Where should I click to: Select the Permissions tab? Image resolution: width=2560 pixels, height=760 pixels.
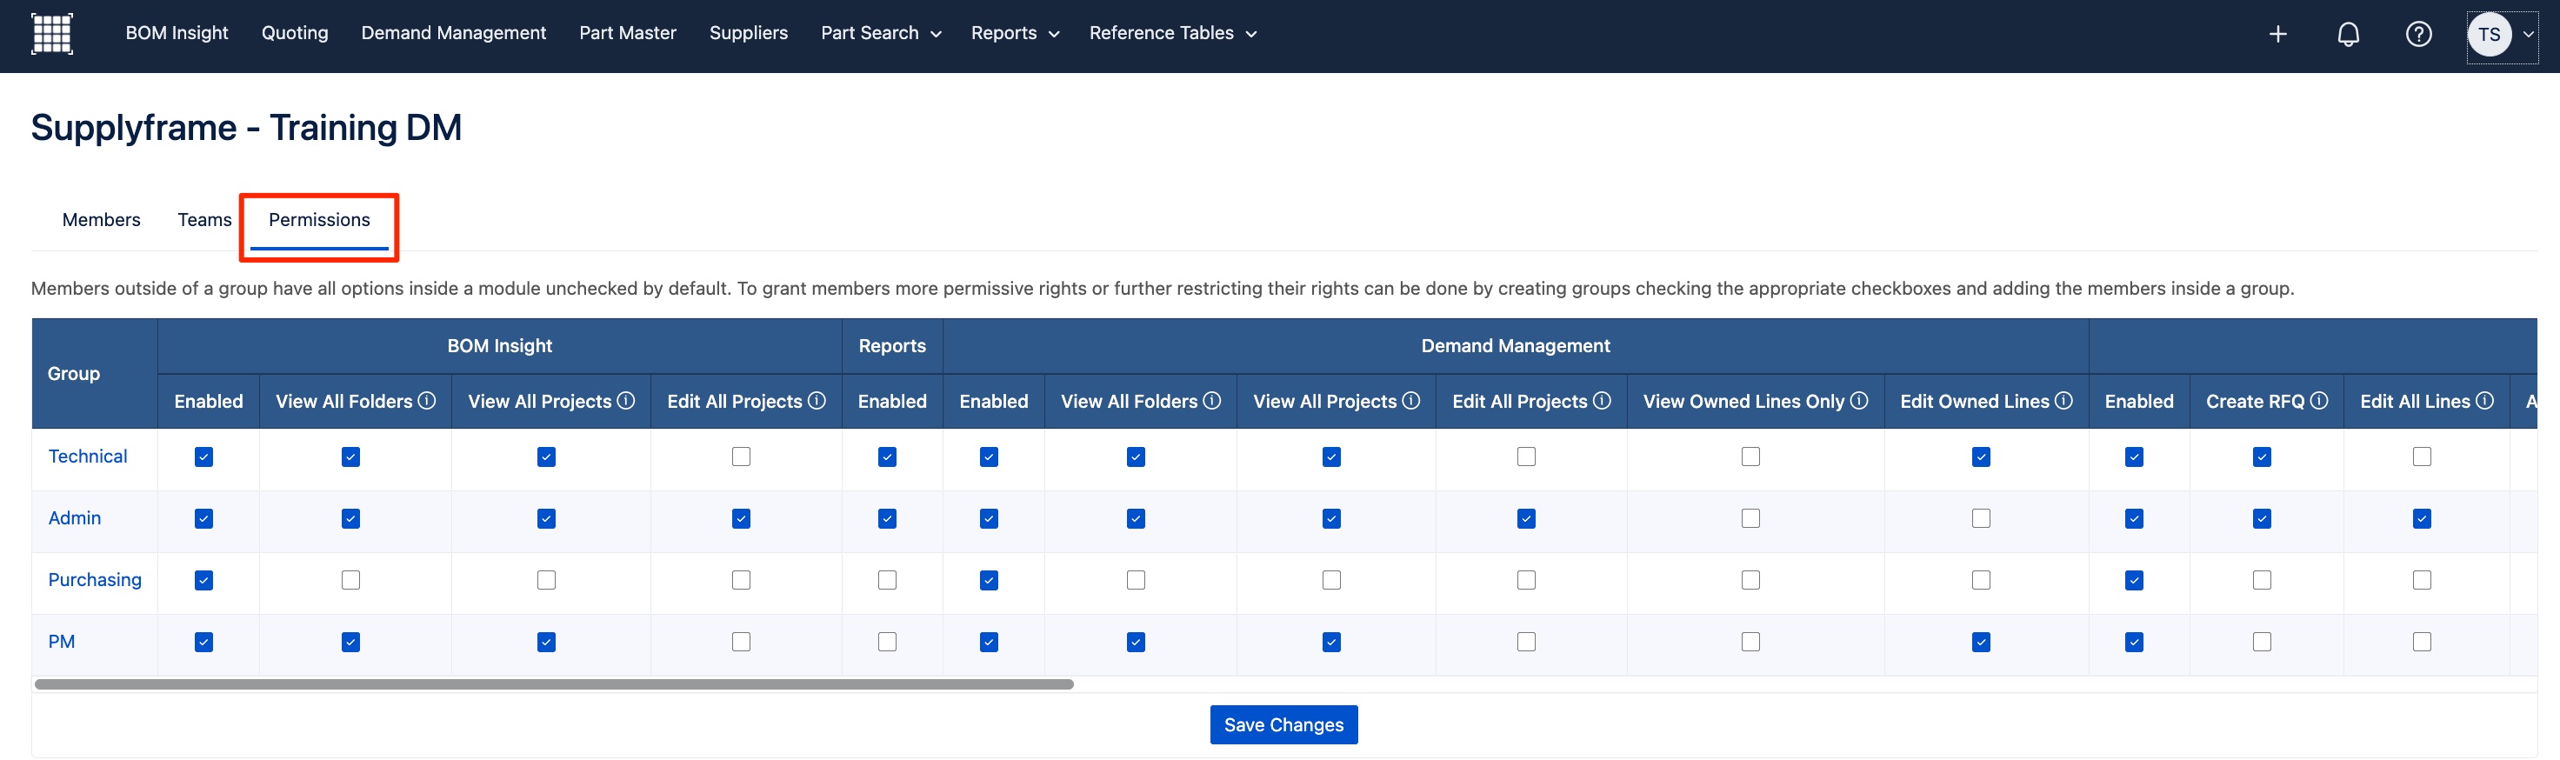pos(319,219)
